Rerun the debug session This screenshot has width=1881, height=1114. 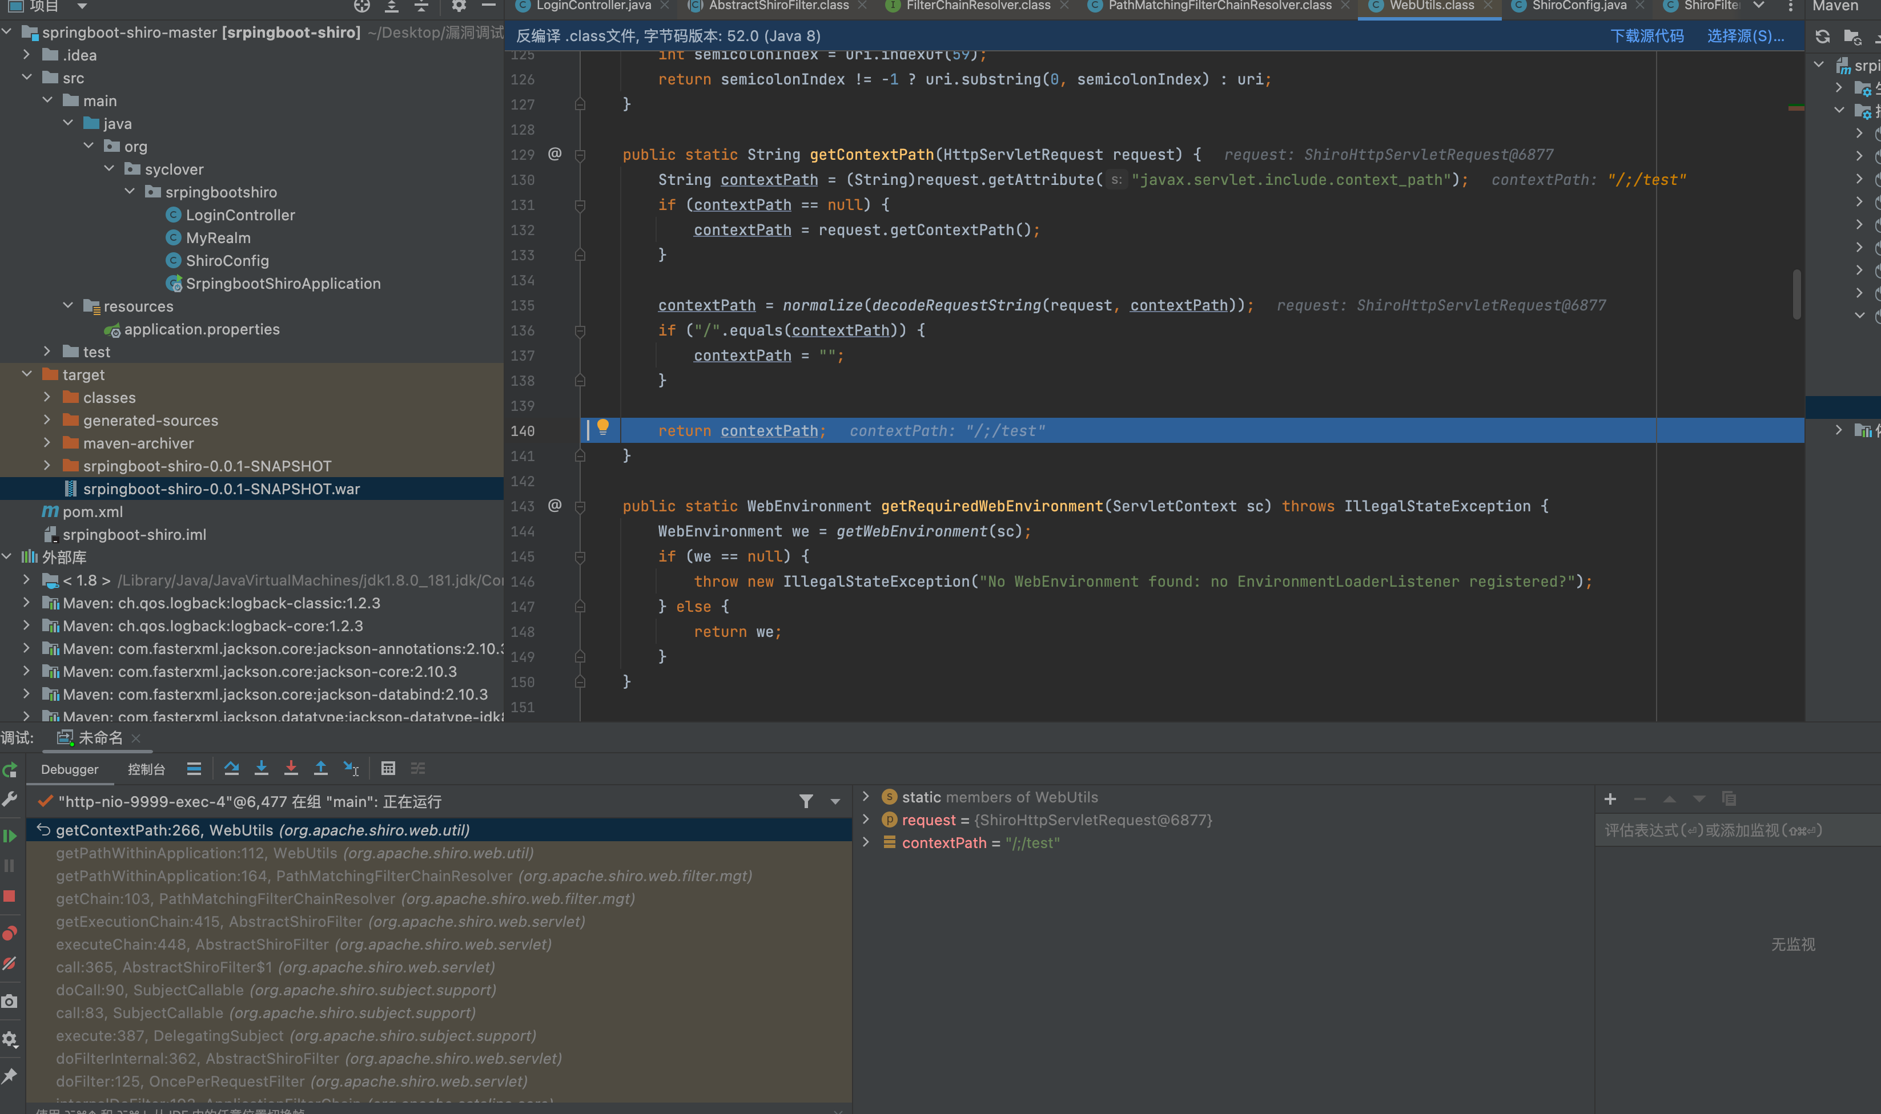click(x=10, y=770)
